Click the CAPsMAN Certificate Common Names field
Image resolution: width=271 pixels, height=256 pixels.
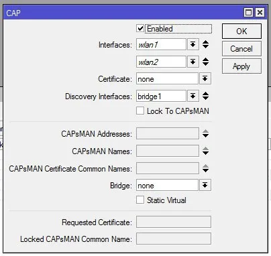(168, 168)
